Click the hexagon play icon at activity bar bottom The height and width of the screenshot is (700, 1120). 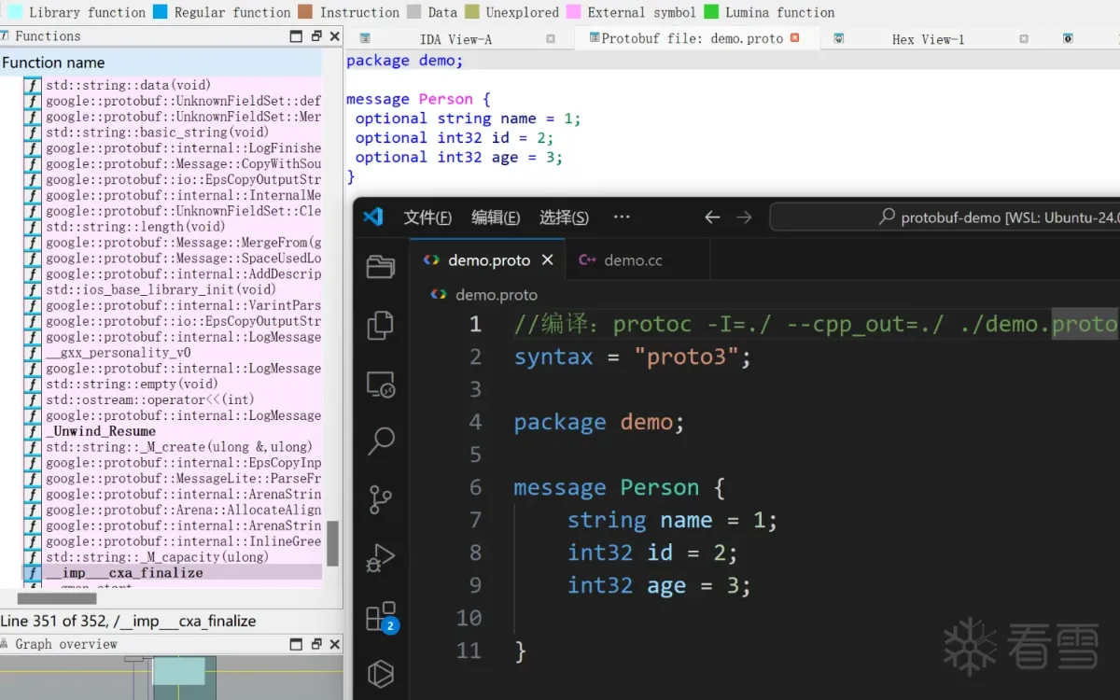point(380,673)
